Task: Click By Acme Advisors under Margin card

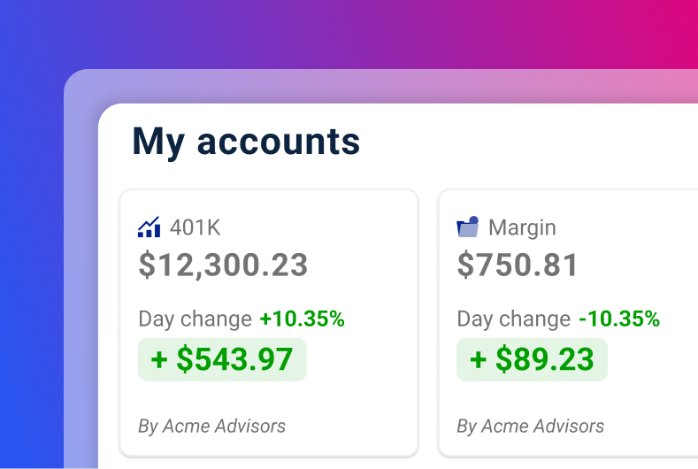Action: tap(531, 427)
